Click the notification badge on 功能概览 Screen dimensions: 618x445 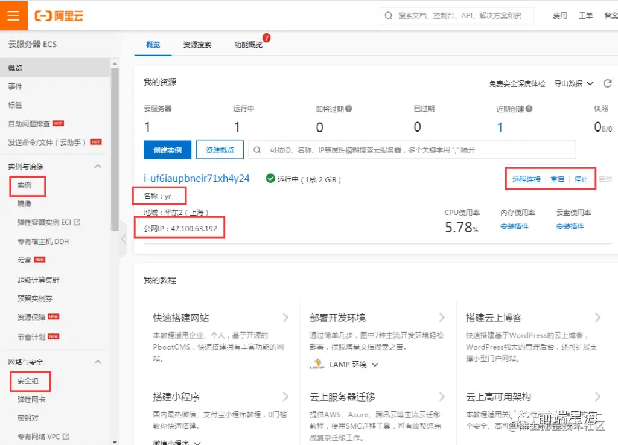coord(266,38)
